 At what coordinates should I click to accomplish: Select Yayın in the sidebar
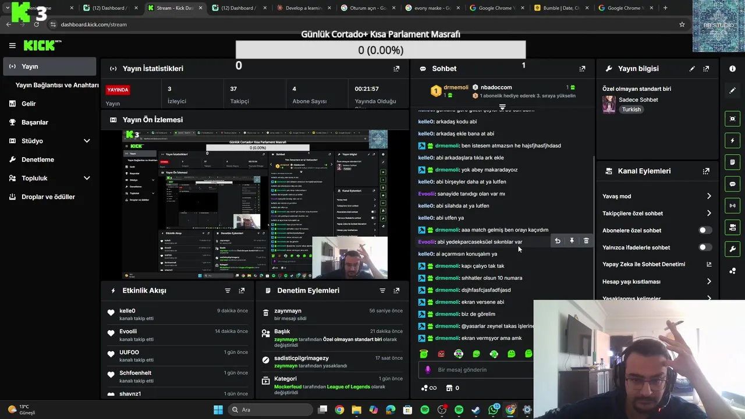point(49,66)
